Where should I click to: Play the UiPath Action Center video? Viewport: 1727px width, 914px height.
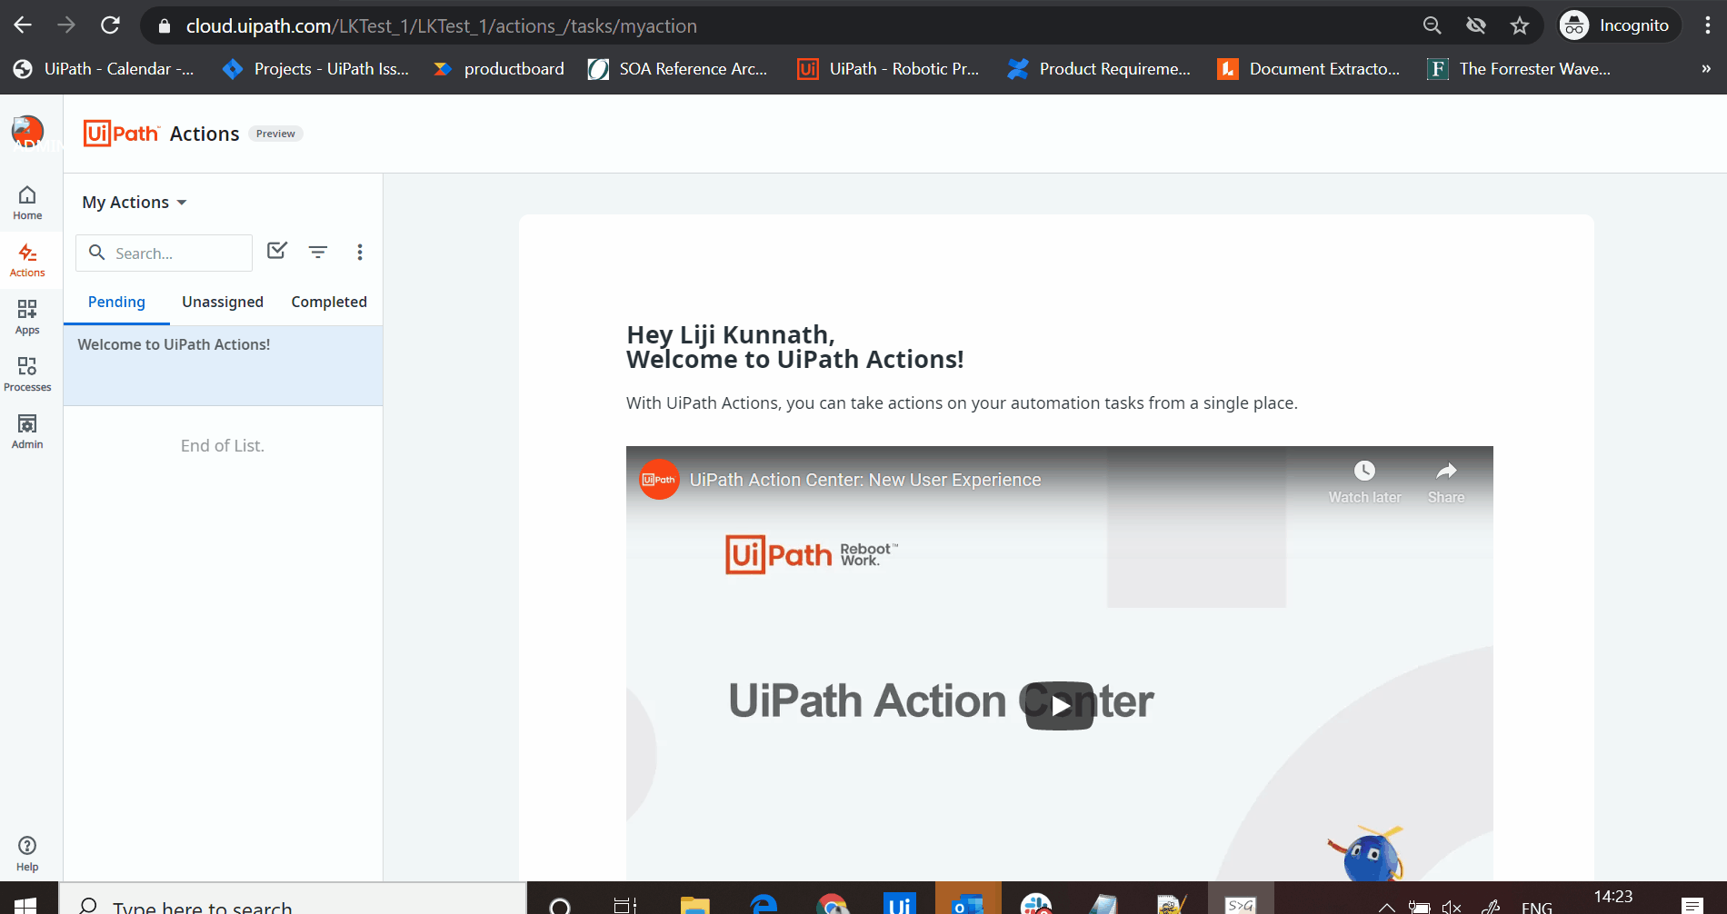[x=1059, y=705]
